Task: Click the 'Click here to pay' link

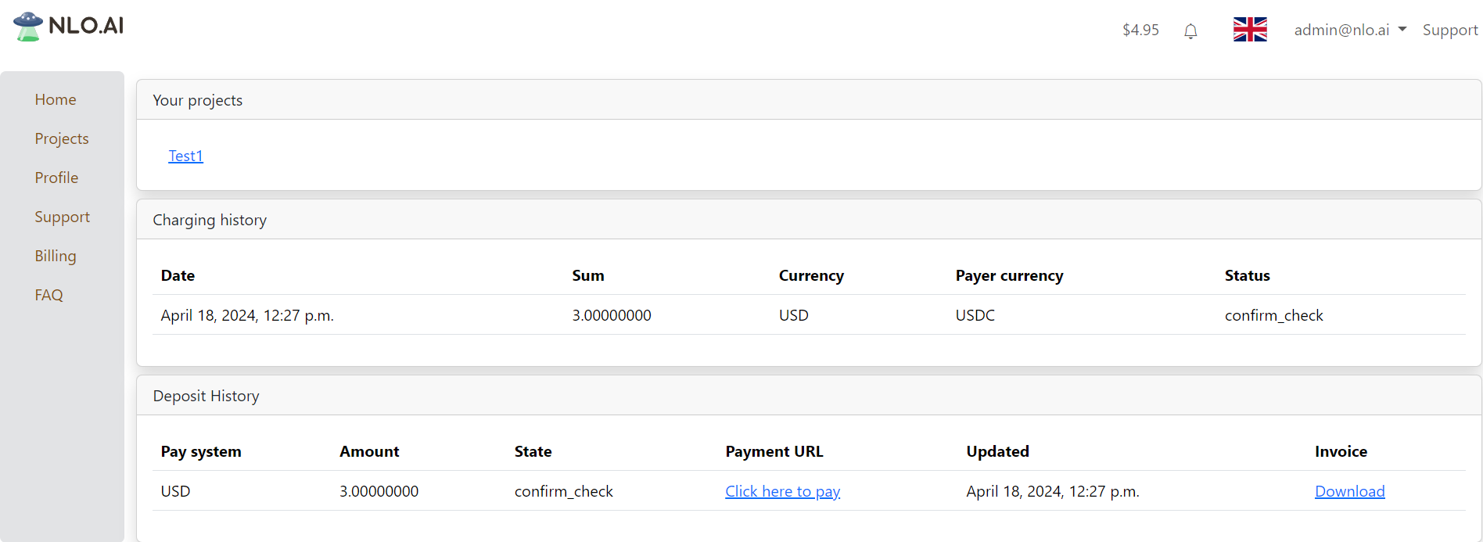Action: coord(782,491)
